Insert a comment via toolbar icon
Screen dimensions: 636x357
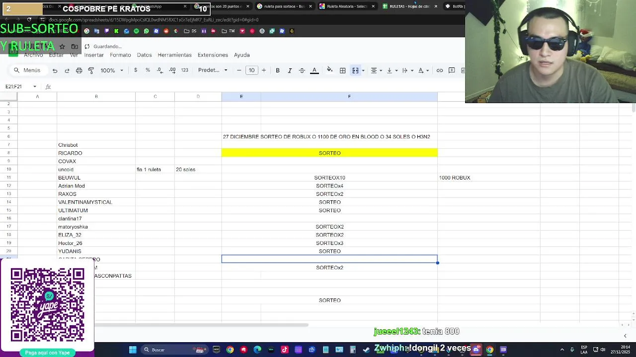[452, 70]
